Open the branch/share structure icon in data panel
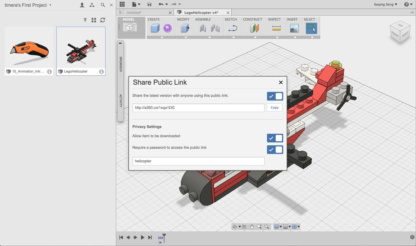Viewport: 416px width, 246px height. point(92,5)
